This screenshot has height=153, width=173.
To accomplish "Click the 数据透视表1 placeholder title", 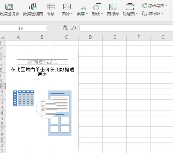I will pyautogui.click(x=42, y=62).
